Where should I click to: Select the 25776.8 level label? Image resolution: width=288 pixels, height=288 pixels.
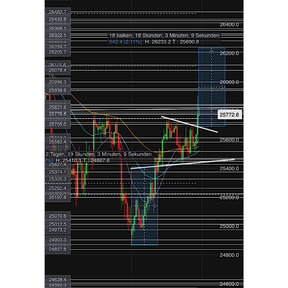[58, 114]
